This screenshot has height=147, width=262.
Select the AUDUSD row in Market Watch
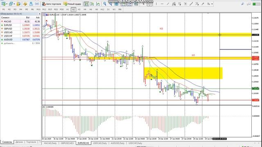click(x=20, y=40)
